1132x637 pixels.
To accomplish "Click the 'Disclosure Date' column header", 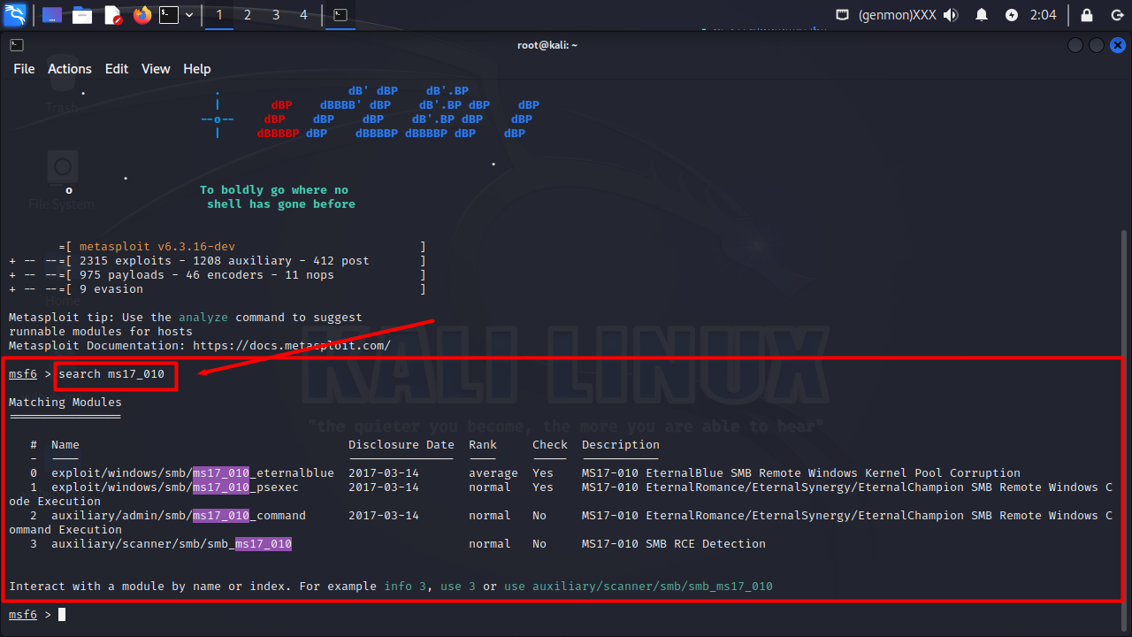I will point(402,445).
